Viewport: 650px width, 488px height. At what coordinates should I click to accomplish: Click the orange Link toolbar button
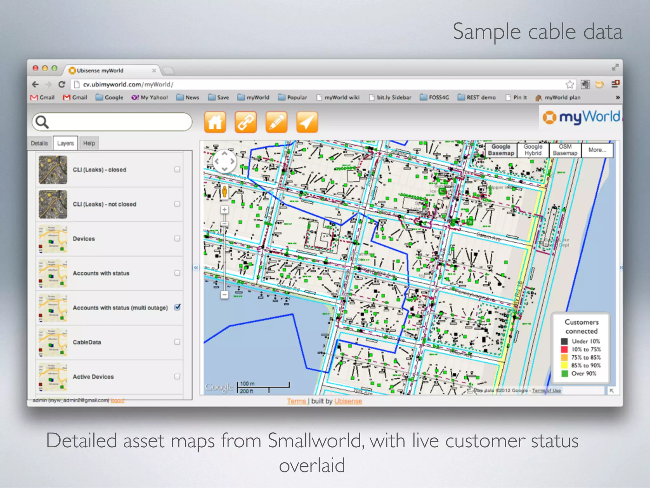pos(246,122)
